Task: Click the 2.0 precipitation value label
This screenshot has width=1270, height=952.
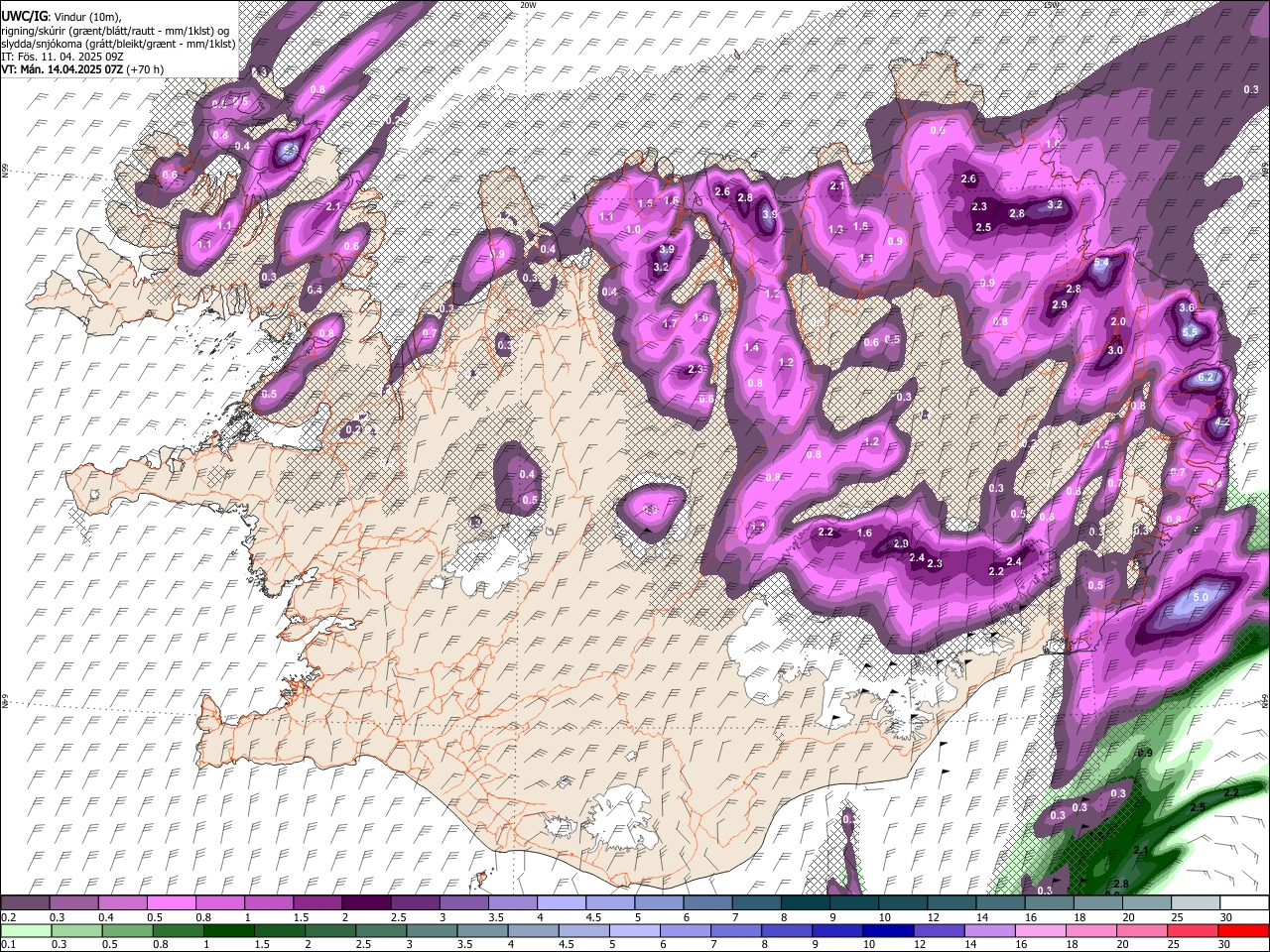Action: point(1118,322)
